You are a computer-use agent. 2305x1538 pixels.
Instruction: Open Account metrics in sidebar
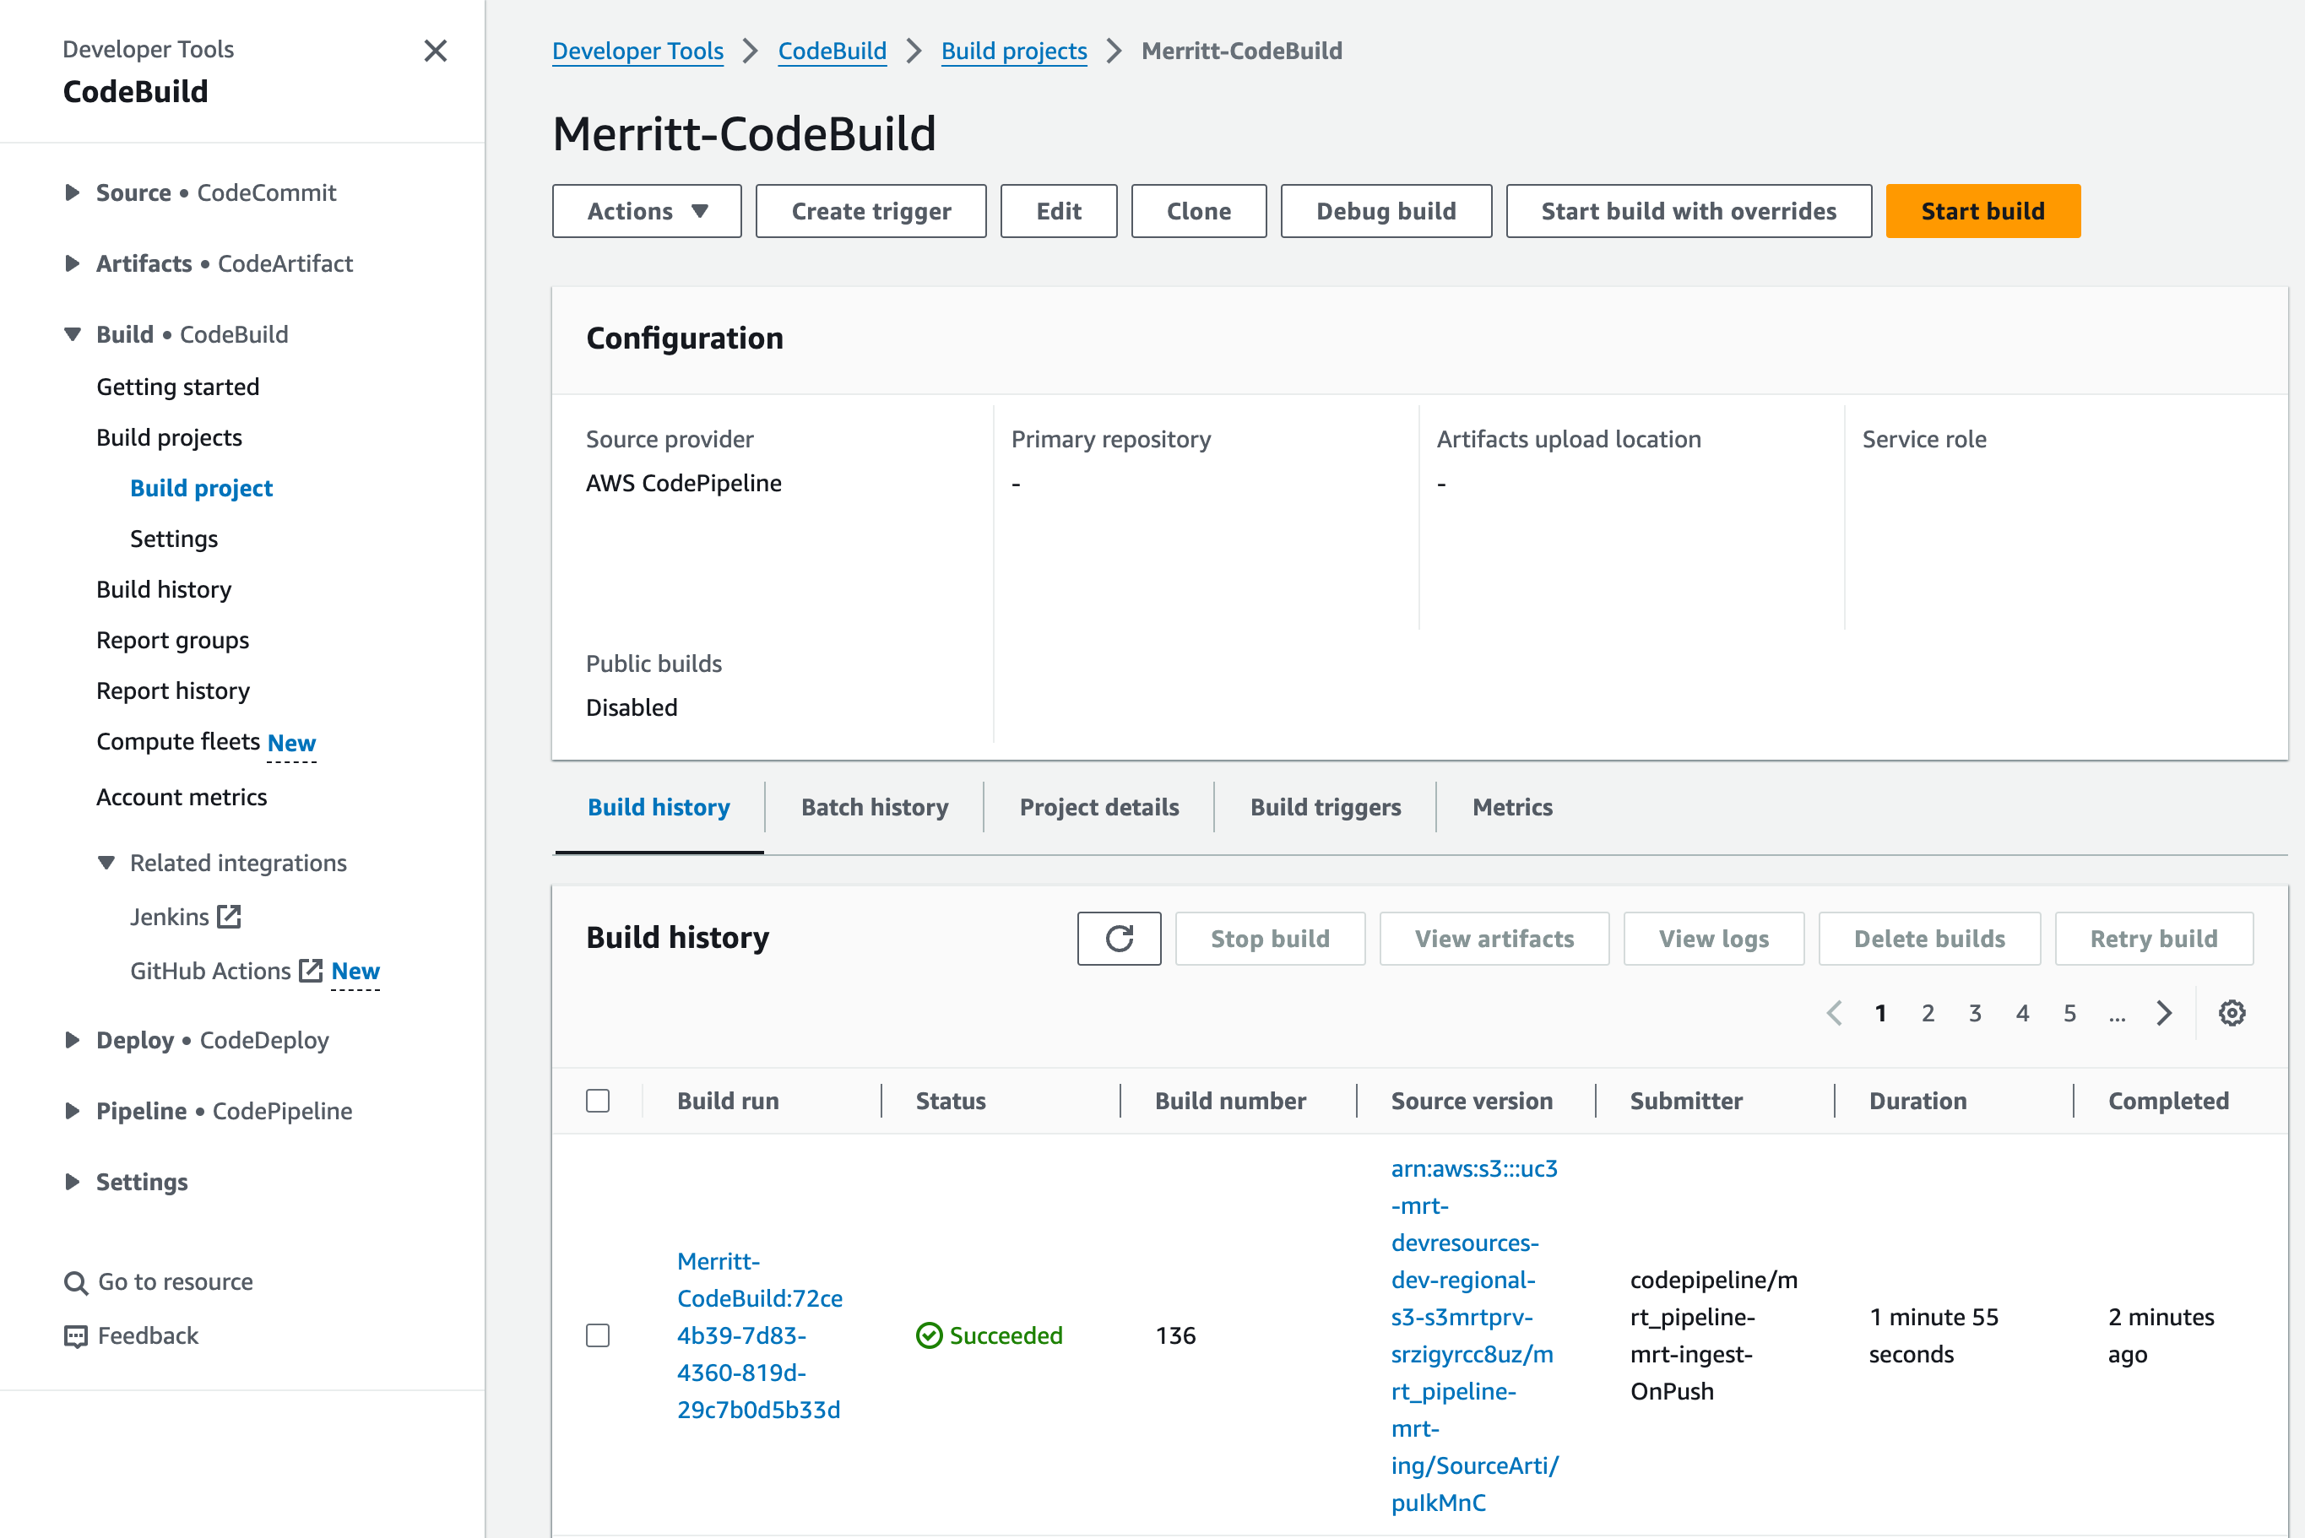(182, 797)
